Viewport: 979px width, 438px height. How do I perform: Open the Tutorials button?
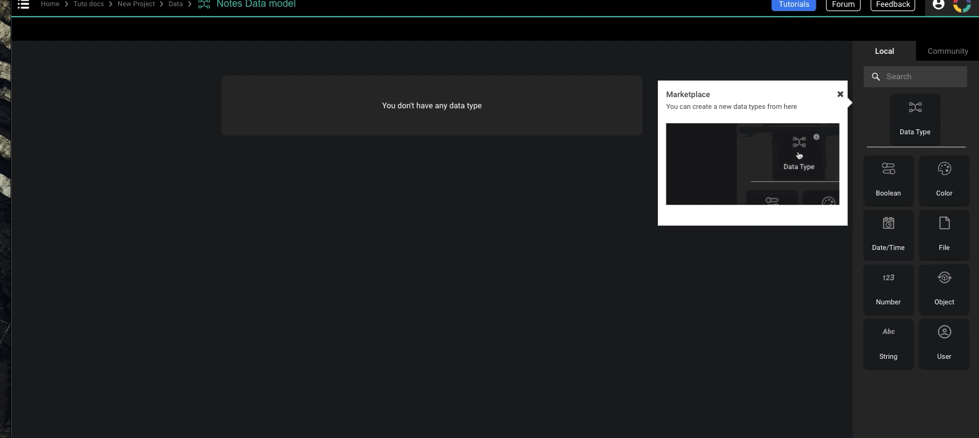click(793, 5)
